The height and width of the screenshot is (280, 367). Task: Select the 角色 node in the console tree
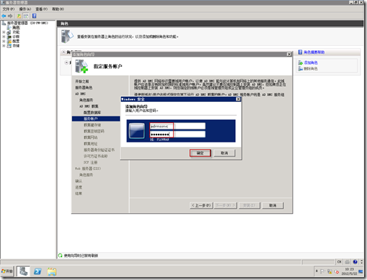click(x=16, y=28)
